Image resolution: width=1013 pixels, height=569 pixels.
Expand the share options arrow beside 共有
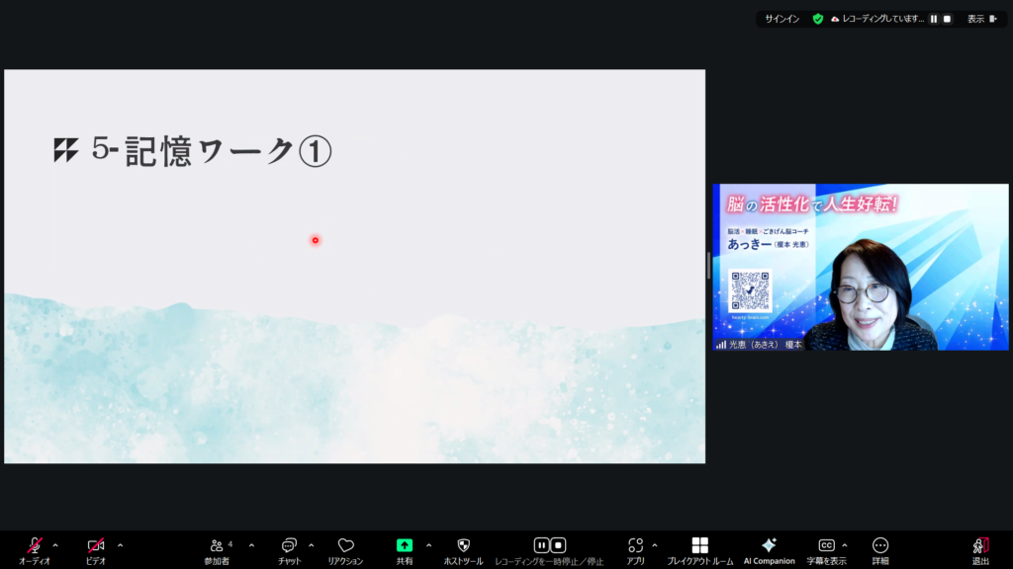pyautogui.click(x=428, y=545)
